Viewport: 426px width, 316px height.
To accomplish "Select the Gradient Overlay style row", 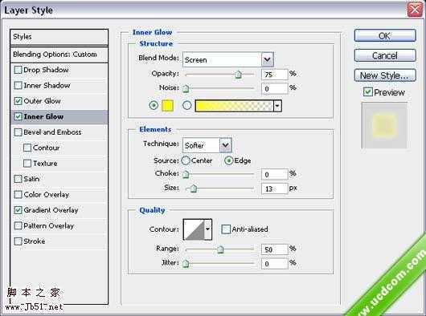I will point(59,210).
